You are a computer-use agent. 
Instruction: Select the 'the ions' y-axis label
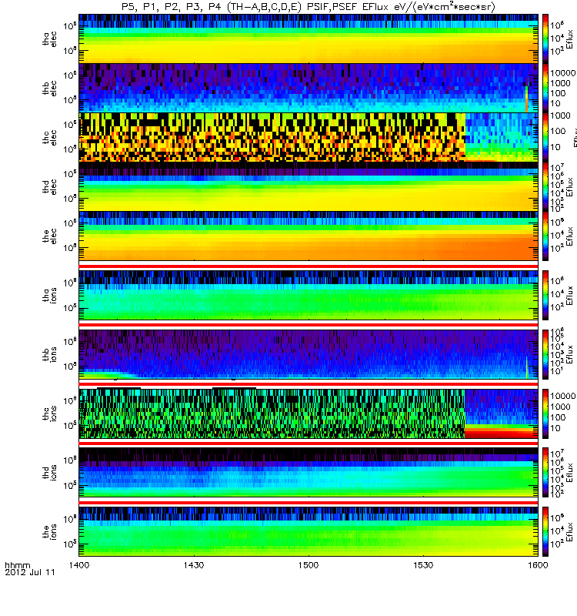coord(49,532)
